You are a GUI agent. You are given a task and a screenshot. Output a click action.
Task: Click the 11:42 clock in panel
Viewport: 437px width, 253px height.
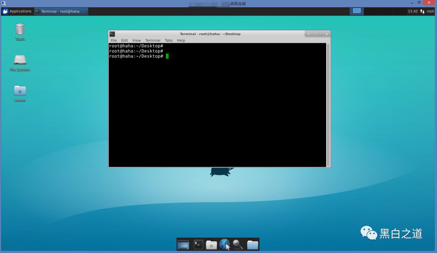[x=413, y=11]
